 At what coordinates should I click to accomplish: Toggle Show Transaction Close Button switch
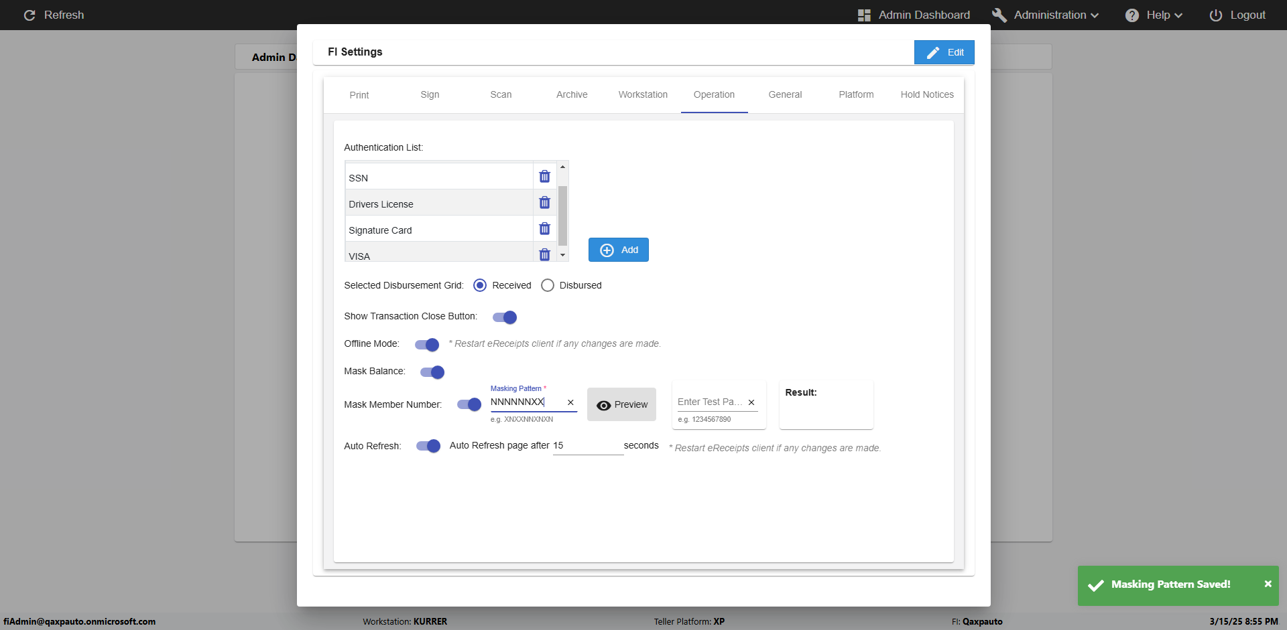tap(505, 317)
